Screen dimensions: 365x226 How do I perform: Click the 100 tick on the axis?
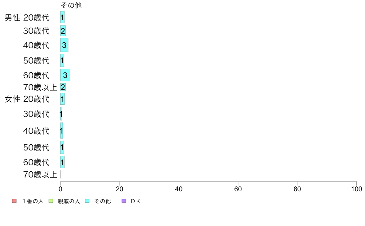click(356, 189)
